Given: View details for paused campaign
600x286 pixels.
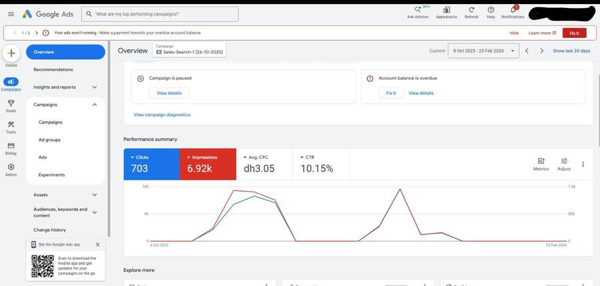Looking at the screenshot, I should (x=169, y=93).
